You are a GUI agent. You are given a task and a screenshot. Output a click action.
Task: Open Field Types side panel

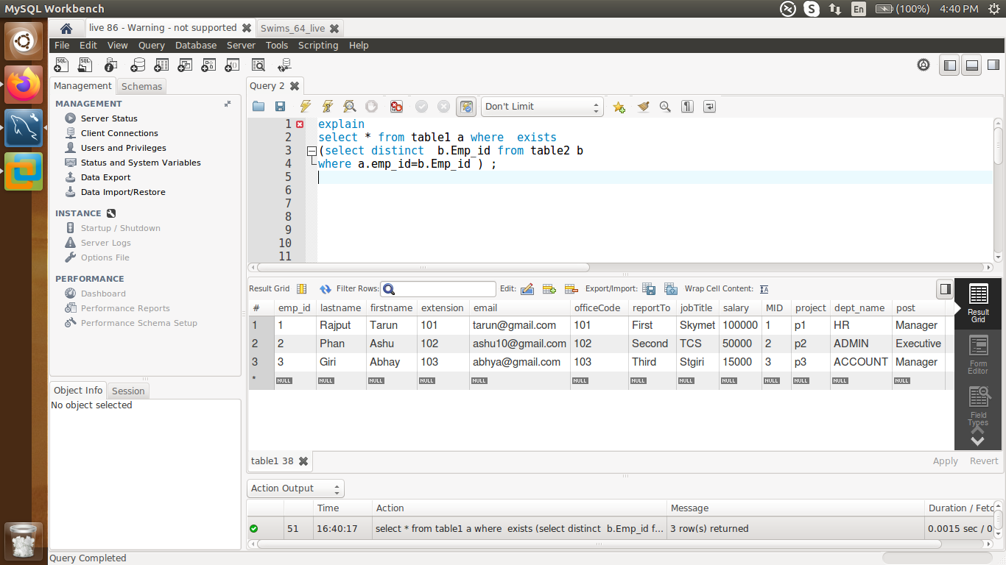978,406
